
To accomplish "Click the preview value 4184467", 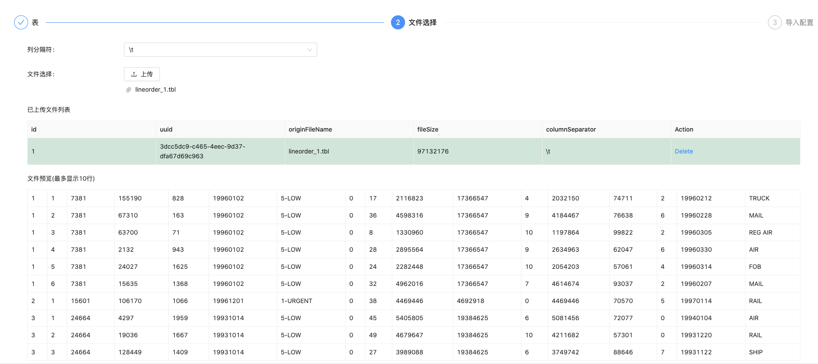I will [565, 215].
